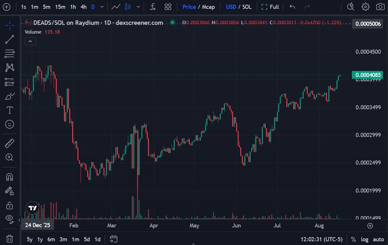The width and height of the screenshot is (388, 245).
Task: Toggle Mcap display mode
Action: [208, 7]
